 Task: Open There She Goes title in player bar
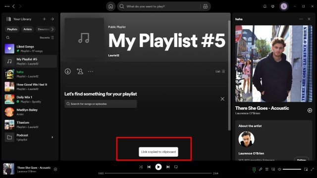[x=34, y=168]
